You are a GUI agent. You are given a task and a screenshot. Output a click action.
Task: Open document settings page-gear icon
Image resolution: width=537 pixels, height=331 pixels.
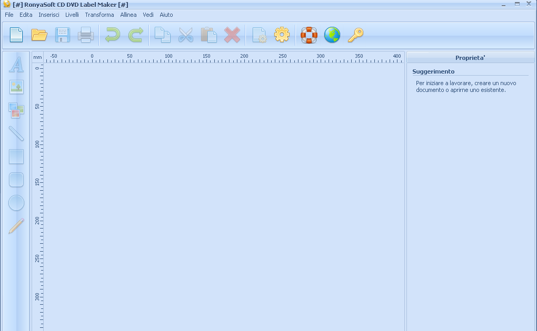coord(259,35)
